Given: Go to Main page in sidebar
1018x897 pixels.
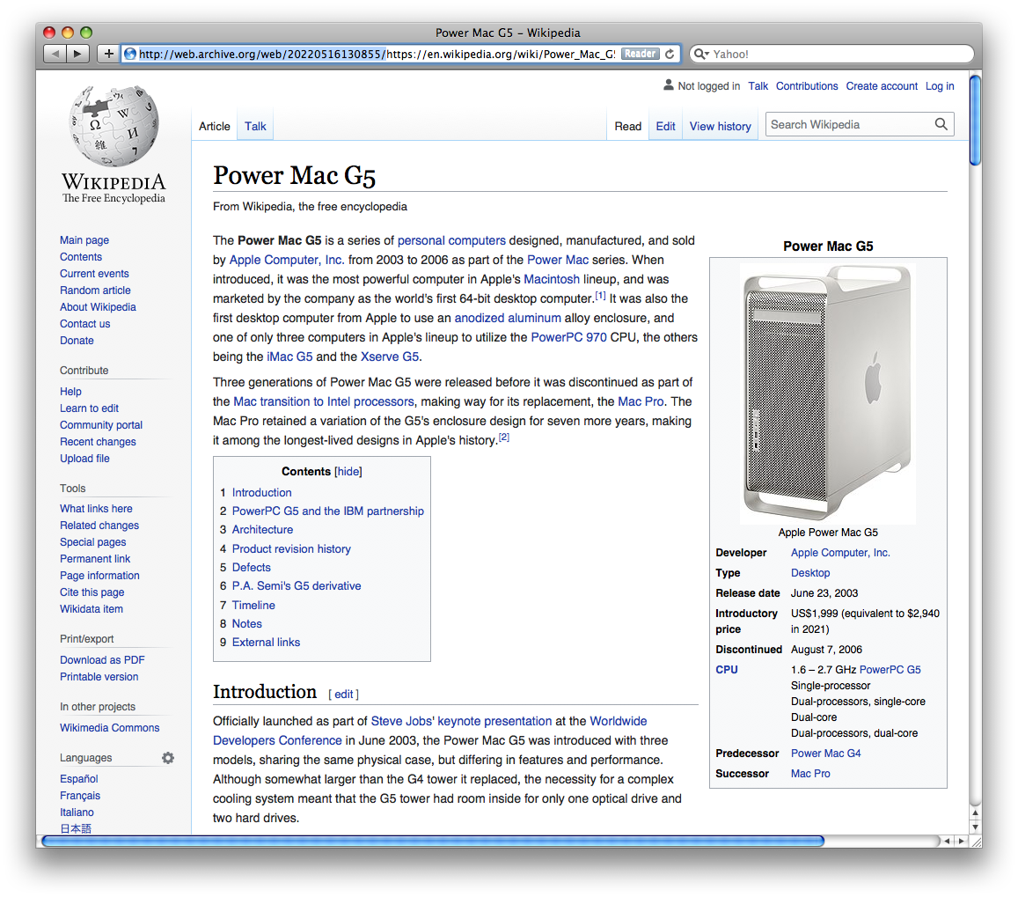Looking at the screenshot, I should click(84, 240).
